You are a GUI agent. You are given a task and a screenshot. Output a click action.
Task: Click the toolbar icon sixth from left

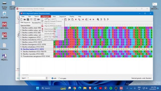click(x=38, y=19)
